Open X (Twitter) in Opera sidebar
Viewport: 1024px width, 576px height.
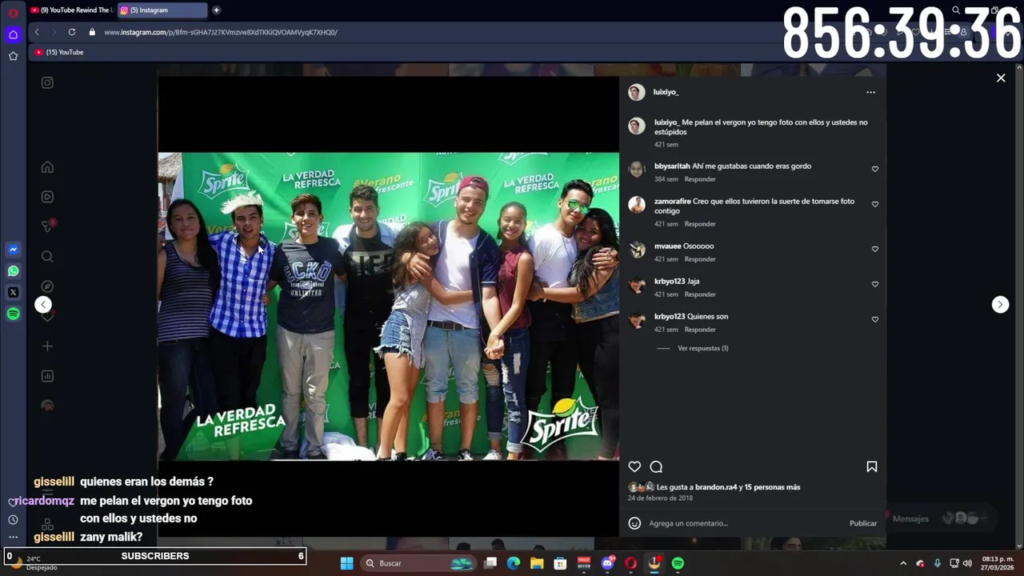coord(13,292)
